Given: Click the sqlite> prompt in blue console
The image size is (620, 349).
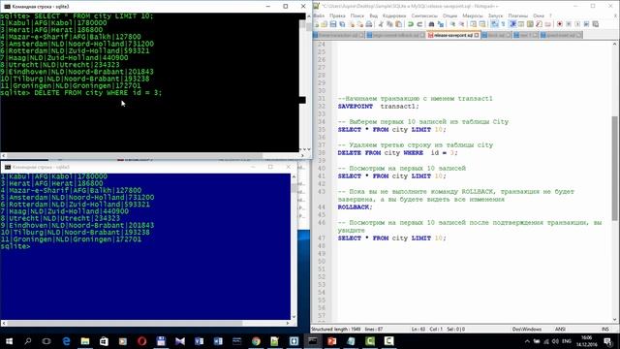Looking at the screenshot, I should 15,246.
